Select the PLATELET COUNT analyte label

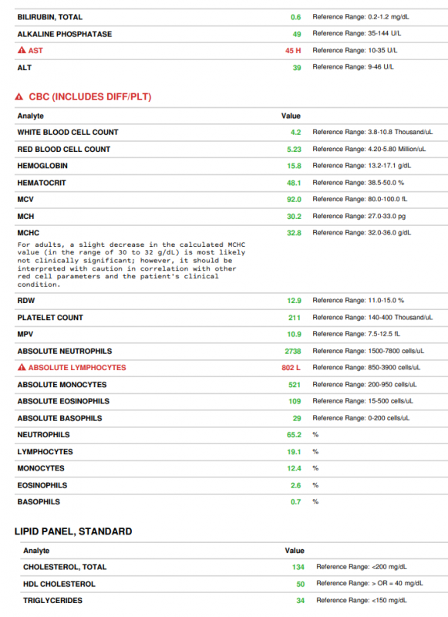pyautogui.click(x=50, y=318)
